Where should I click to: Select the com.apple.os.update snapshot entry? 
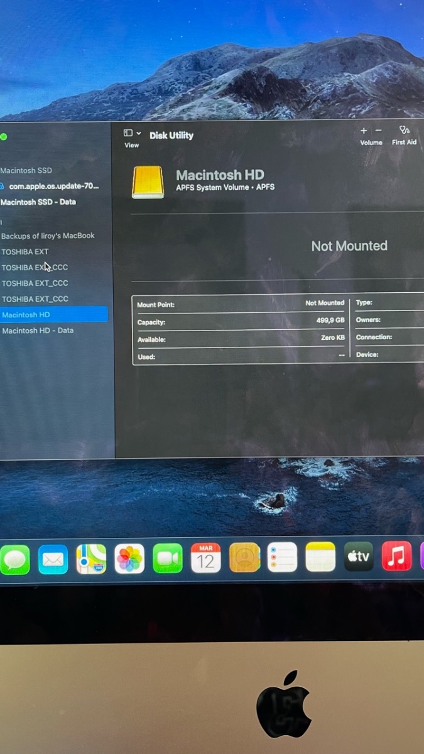click(54, 187)
